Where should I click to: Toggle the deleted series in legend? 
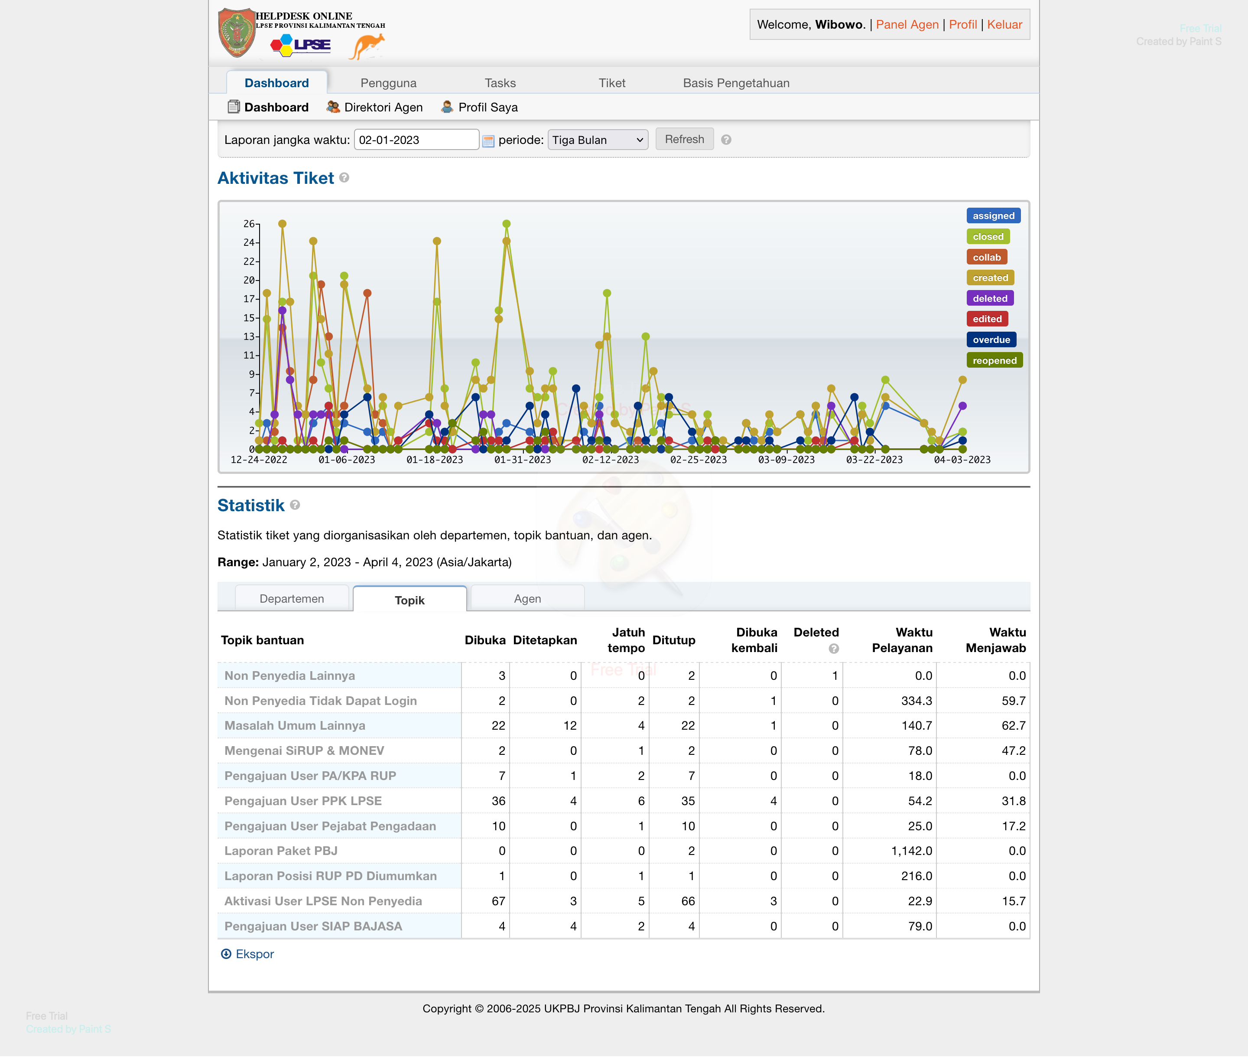(x=990, y=298)
